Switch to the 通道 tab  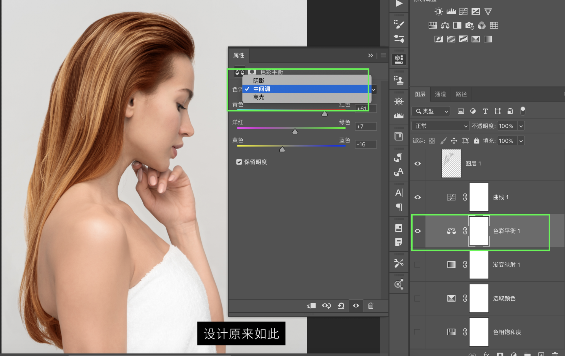440,94
